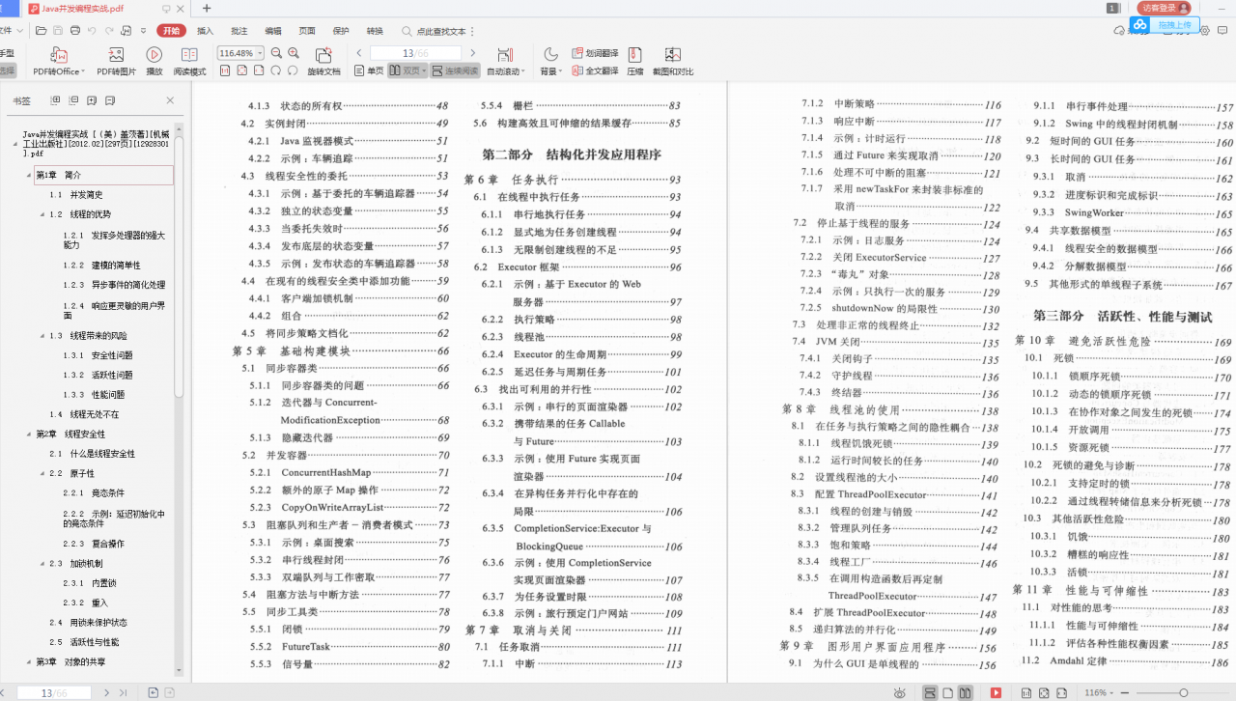Click actual-size fit icon below zoom box
The height and width of the screenshot is (701, 1236).
[226, 70]
